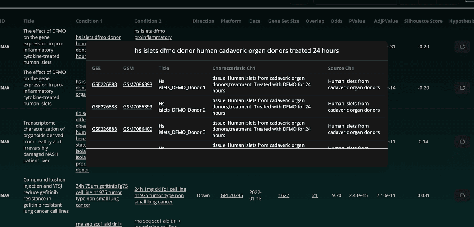474x227 pixels.
Task: Open GSE226888 link in Donor 2 row
Action: click(104, 107)
